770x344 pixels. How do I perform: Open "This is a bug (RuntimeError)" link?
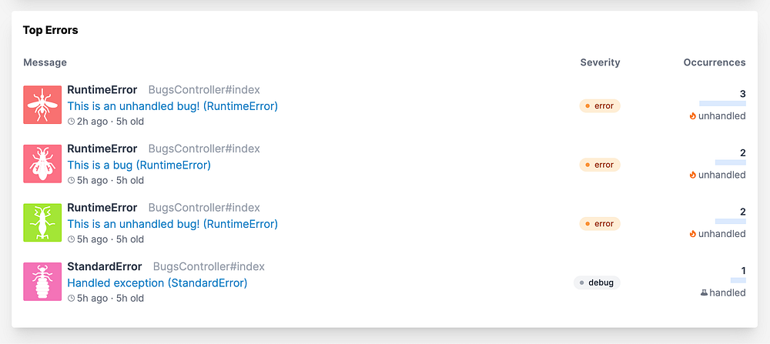point(139,165)
